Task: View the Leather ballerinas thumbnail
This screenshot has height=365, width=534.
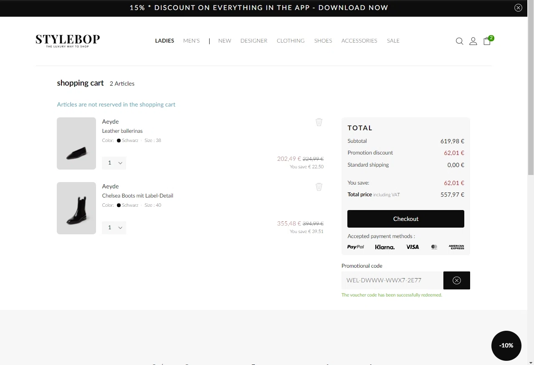Action: (76, 143)
